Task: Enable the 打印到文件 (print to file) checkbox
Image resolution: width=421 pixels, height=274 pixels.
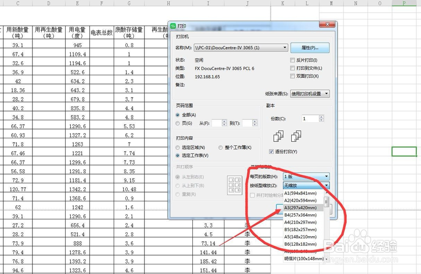Action: coord(292,68)
